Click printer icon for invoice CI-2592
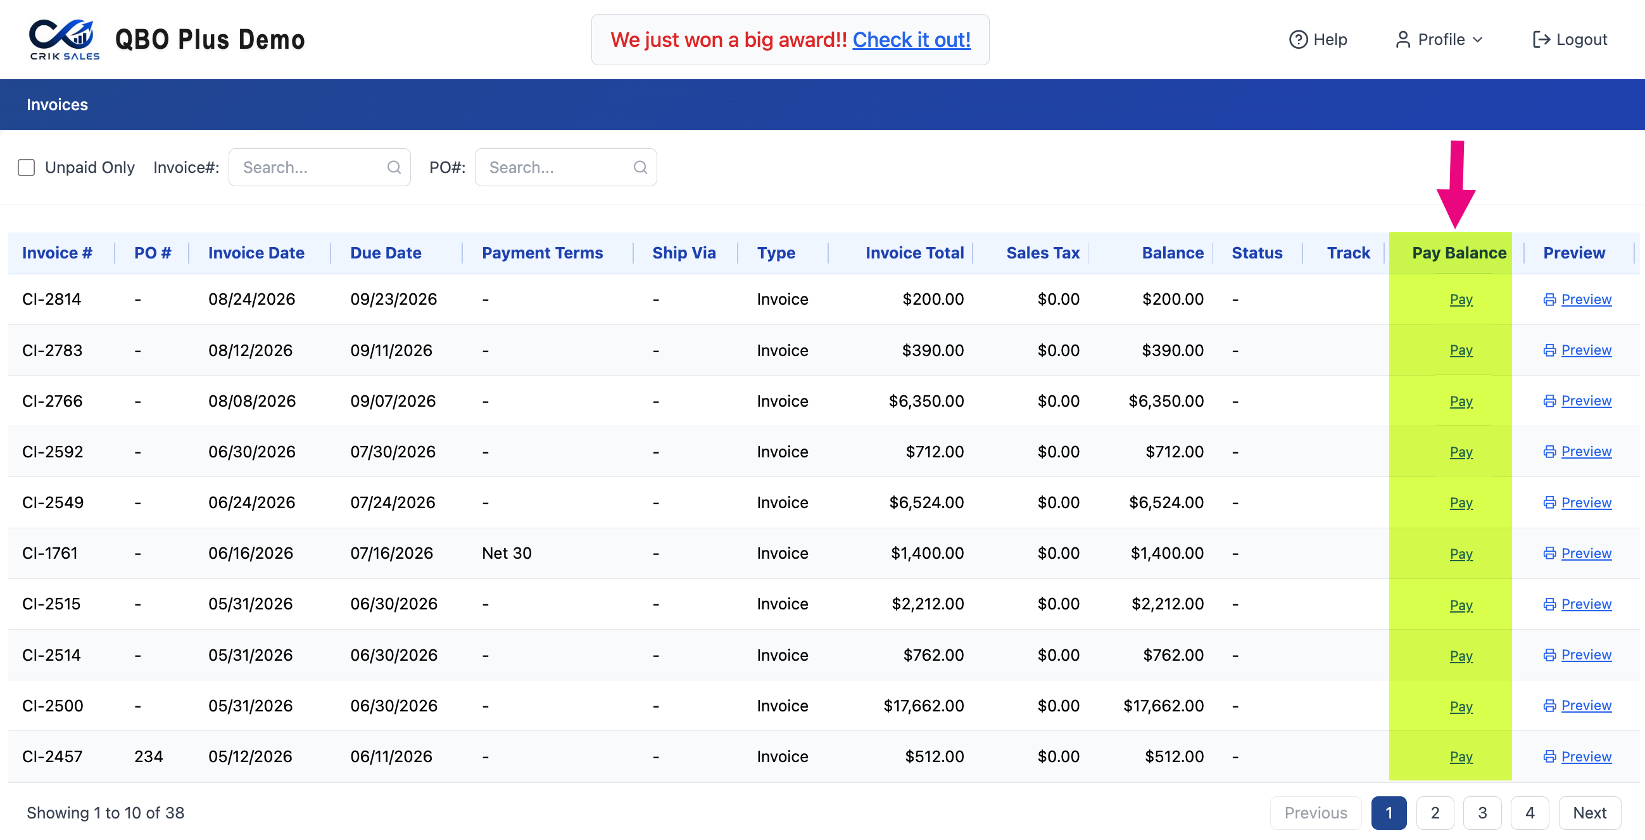Screen dimensions: 1645x840 [x=1549, y=452]
